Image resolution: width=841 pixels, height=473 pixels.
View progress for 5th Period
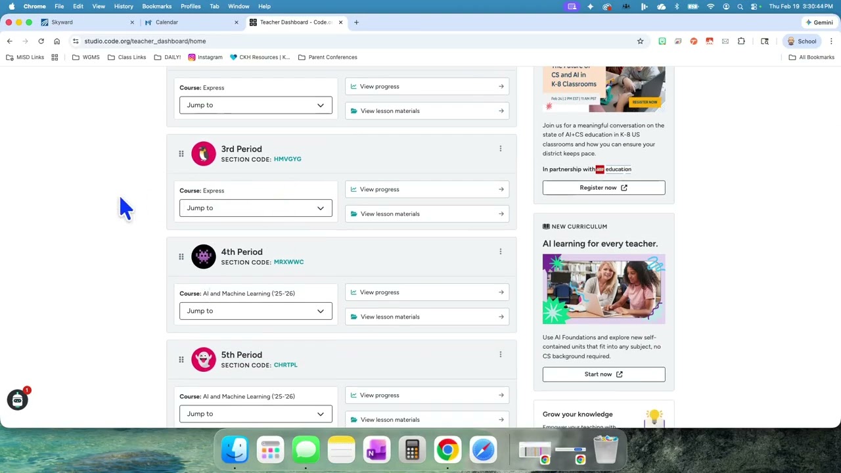click(x=427, y=395)
